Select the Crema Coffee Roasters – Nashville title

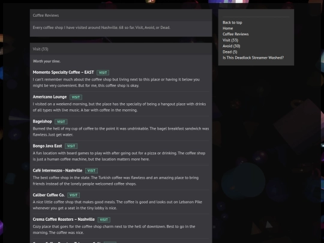[x=64, y=219]
